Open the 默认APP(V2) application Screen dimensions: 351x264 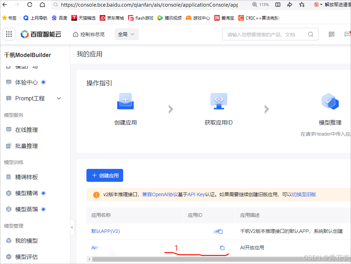[105, 231]
